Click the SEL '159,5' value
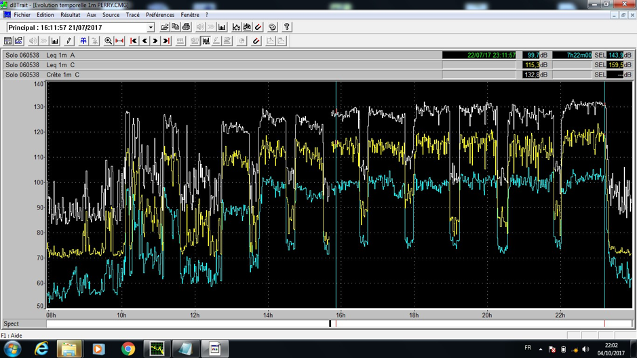The height and width of the screenshot is (358, 637). [x=615, y=65]
